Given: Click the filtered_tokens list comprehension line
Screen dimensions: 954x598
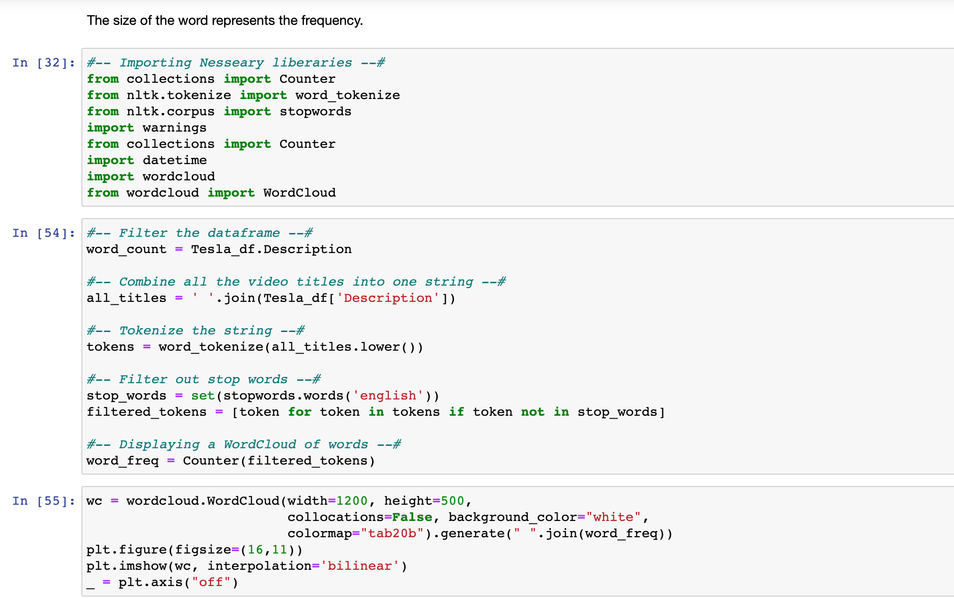Looking at the screenshot, I should (x=375, y=412).
